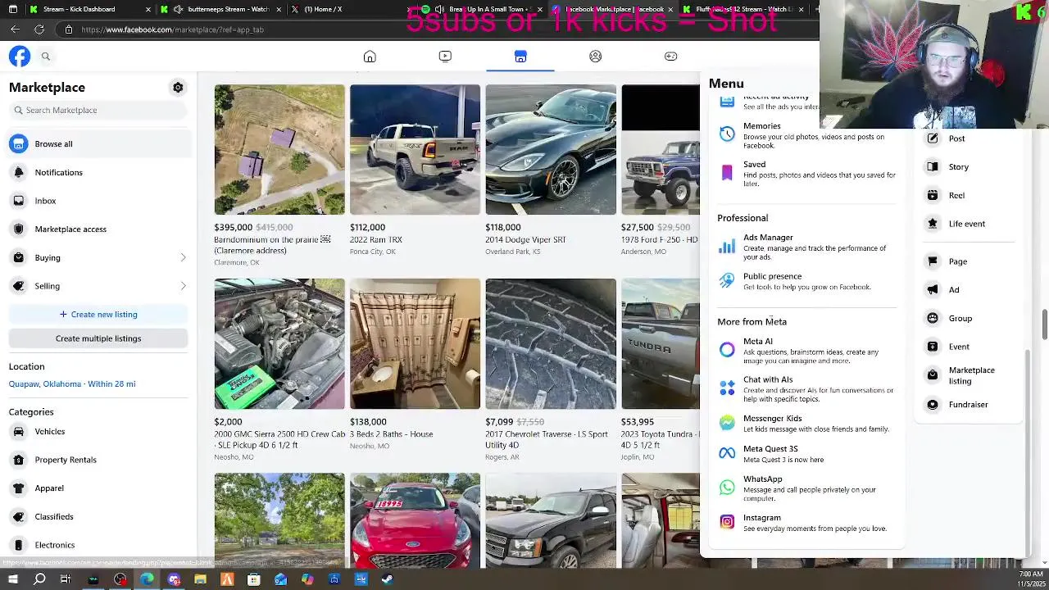Click the Public presence icon

tap(727, 281)
